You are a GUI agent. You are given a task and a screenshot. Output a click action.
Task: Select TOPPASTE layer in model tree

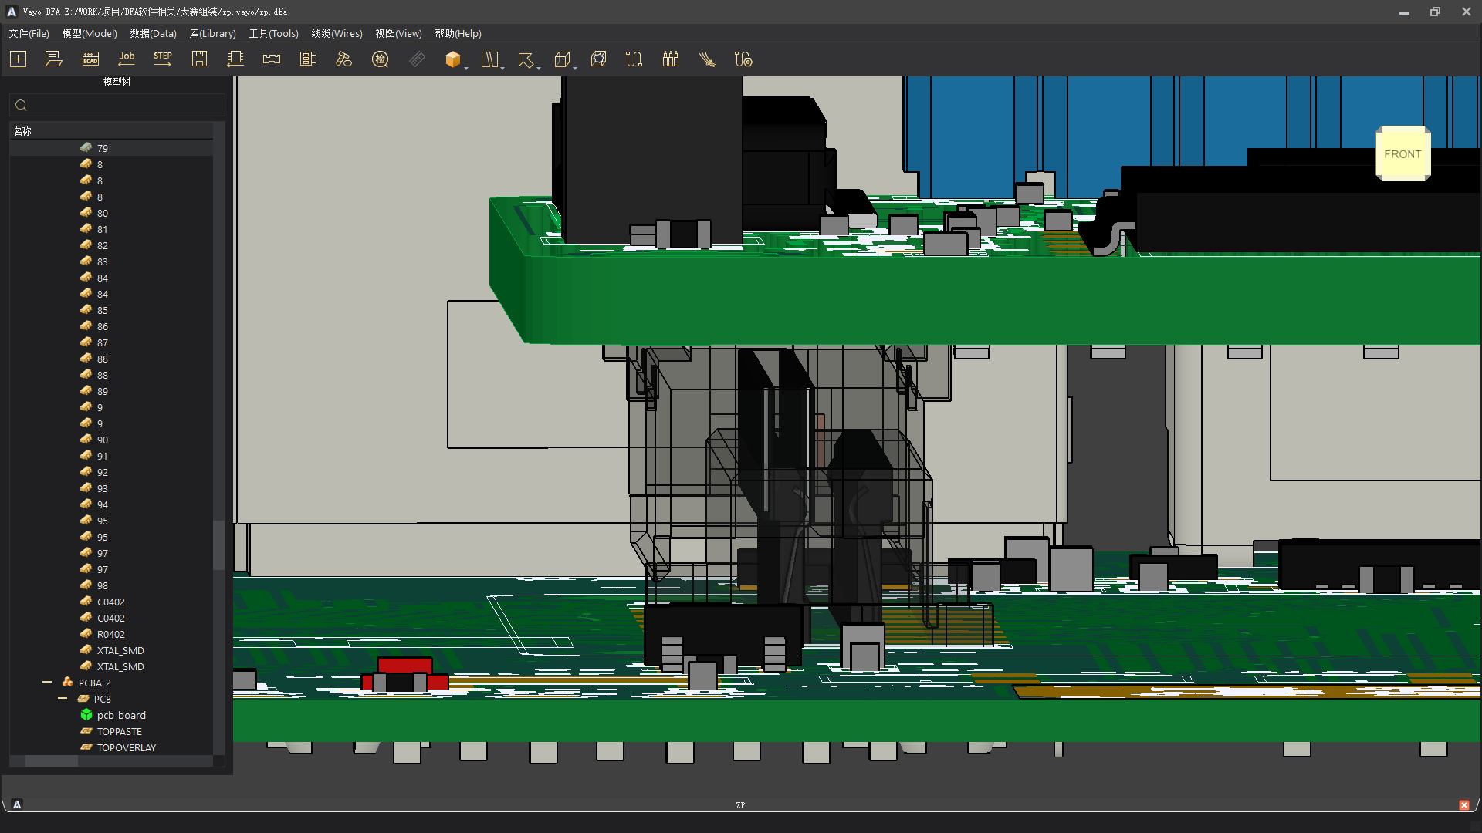120,731
